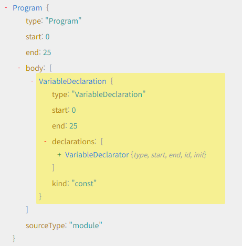The height and width of the screenshot is (246, 242).
Task: Click the sourceType property key
Action: coord(45,226)
